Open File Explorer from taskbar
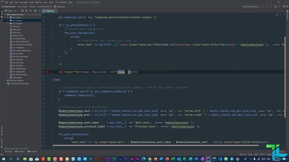289x162 pixels. pos(25,159)
